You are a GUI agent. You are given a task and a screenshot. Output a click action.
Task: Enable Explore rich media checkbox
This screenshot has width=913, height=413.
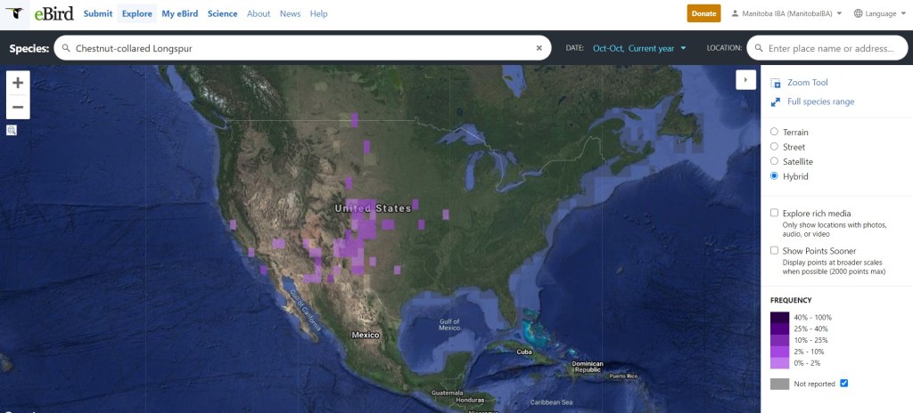coord(774,214)
